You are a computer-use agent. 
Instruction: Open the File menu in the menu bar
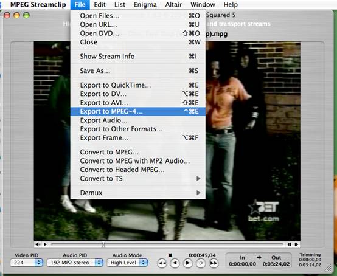80,4
